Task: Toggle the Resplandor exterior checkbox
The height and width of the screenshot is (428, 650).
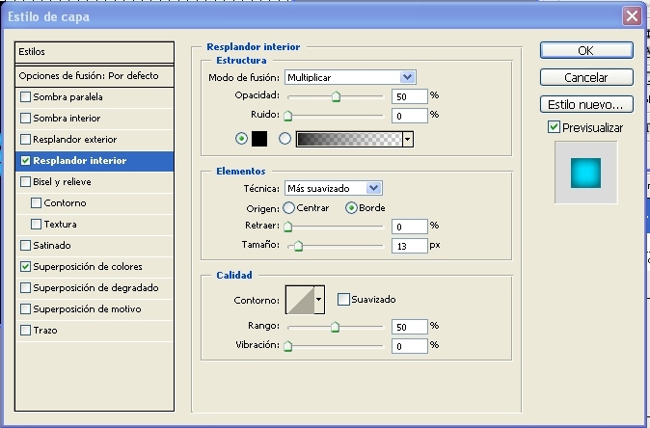Action: 25,139
